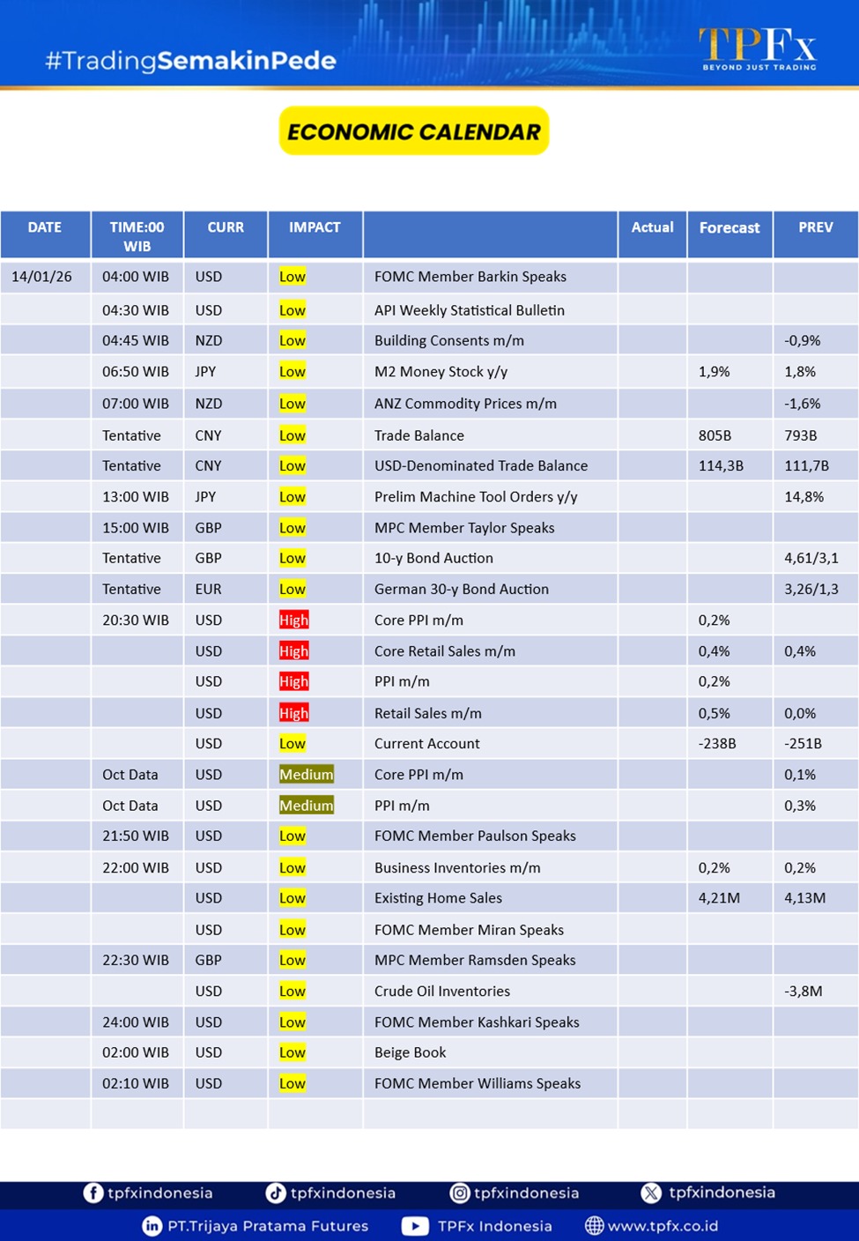Screen dimensions: 859x1241
Task: Click the 14/01/26 date cell
Action: point(42,277)
